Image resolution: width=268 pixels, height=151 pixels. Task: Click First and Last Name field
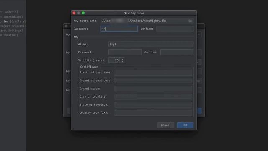(x=153, y=73)
